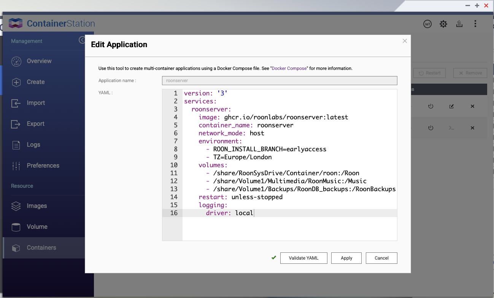Viewport: 494px width, 298px height.
Task: Click the Containers cube icon
Action: tap(16, 248)
